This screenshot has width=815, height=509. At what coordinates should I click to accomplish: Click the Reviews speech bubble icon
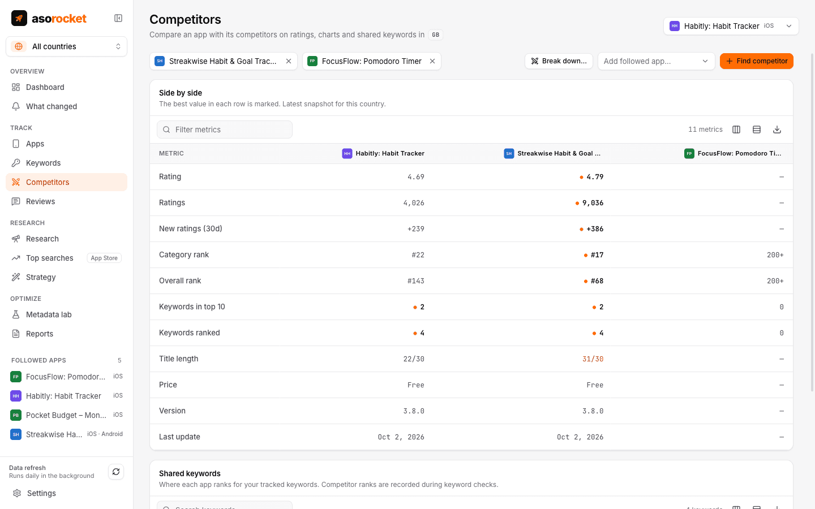click(x=16, y=201)
